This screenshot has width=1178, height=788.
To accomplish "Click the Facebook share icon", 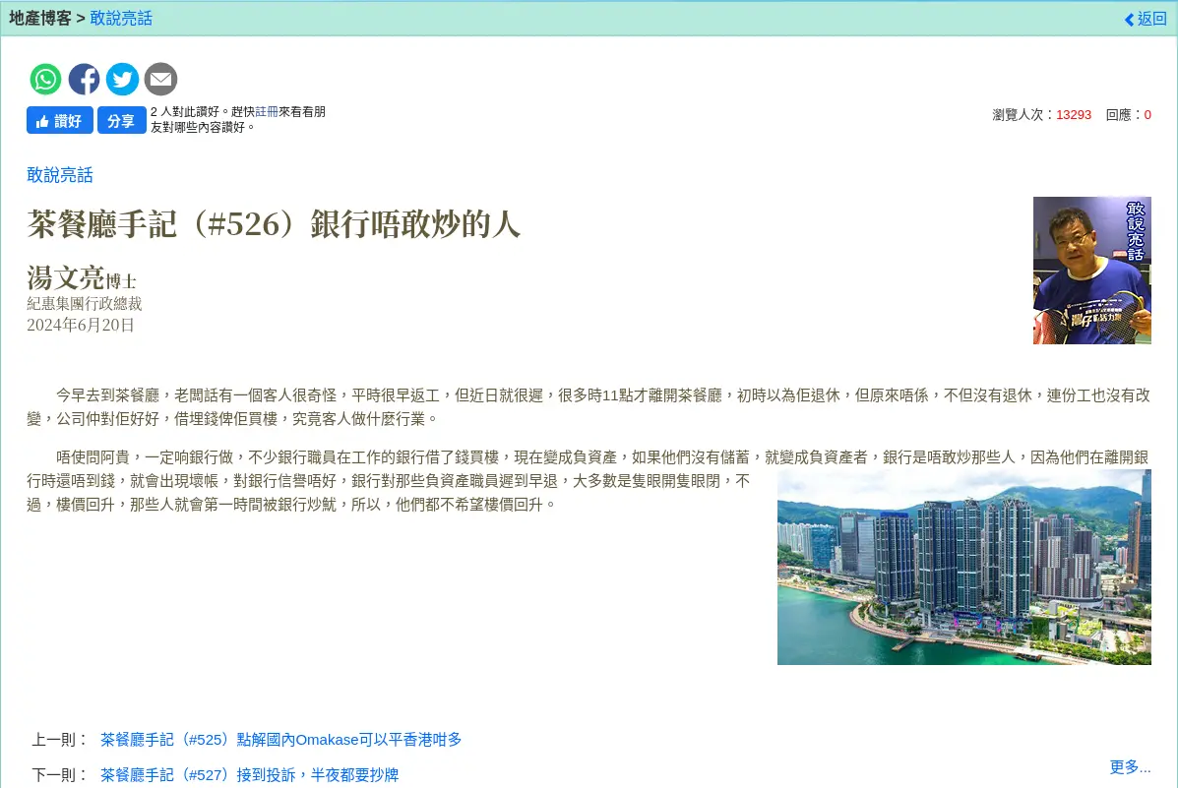I will [x=84, y=79].
